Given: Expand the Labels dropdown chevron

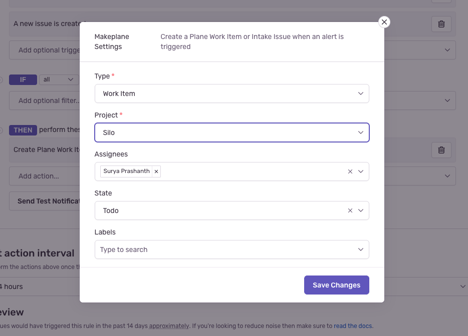Looking at the screenshot, I should click(x=361, y=249).
